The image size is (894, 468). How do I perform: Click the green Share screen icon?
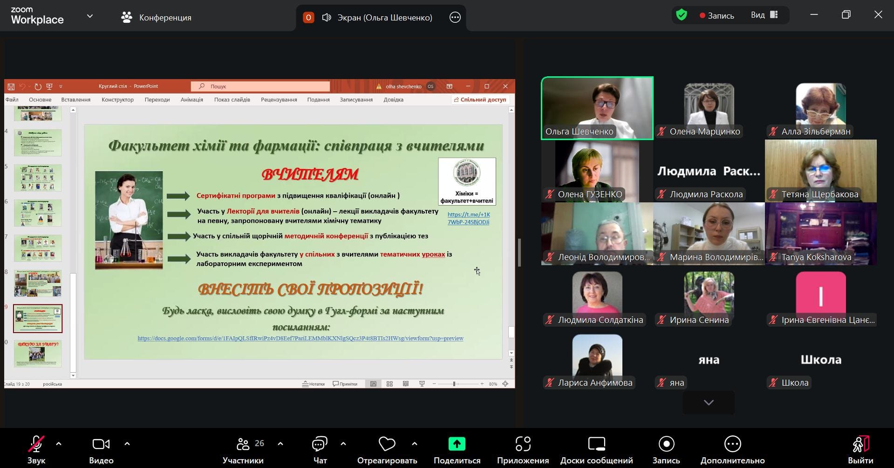457,444
